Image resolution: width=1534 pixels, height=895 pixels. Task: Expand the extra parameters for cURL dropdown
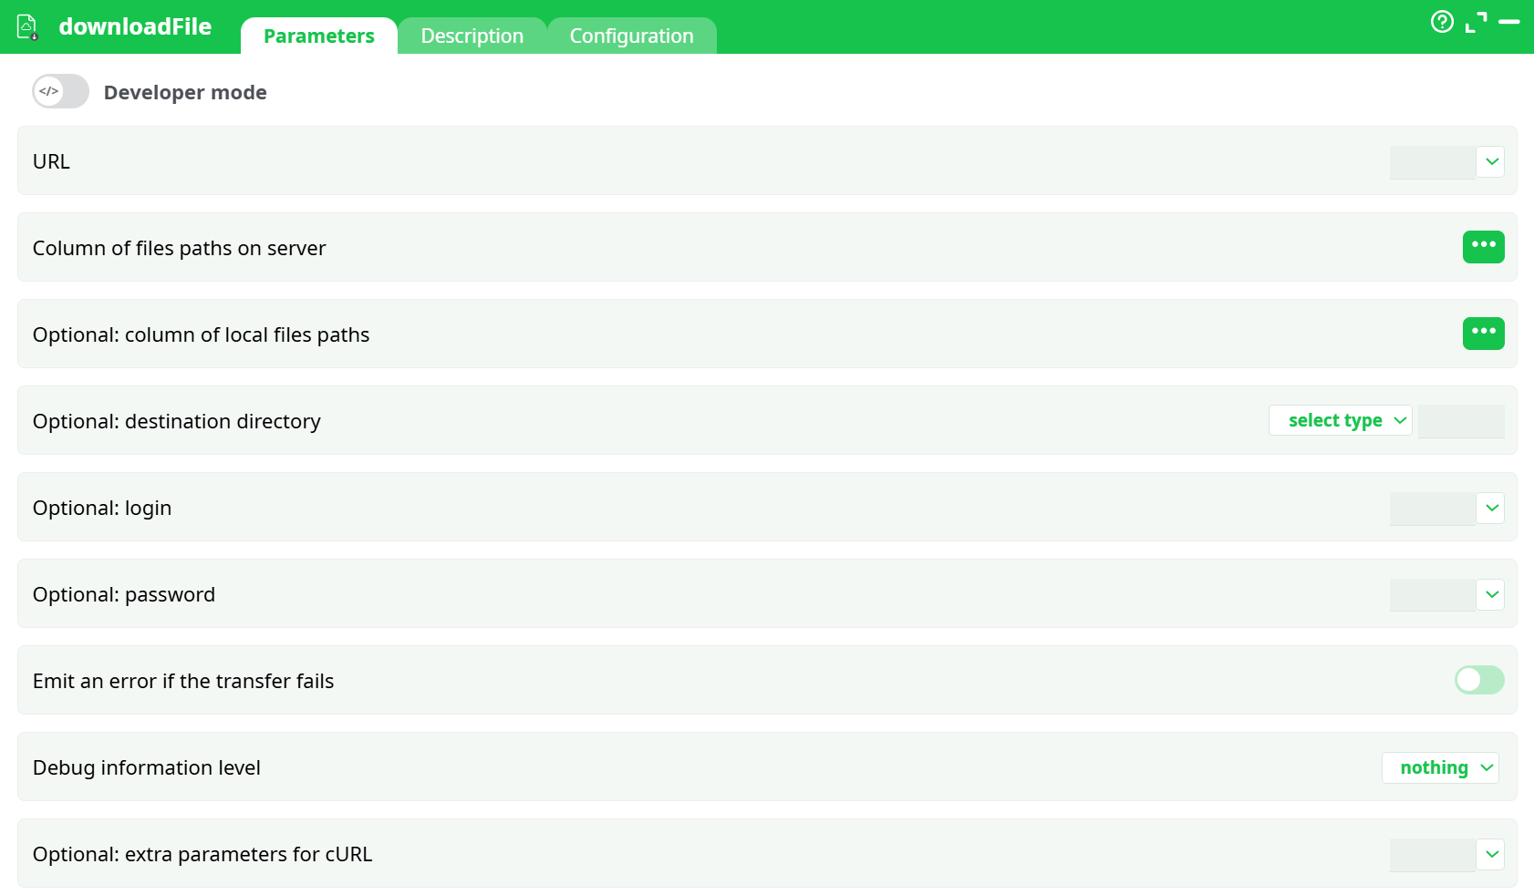coord(1490,854)
